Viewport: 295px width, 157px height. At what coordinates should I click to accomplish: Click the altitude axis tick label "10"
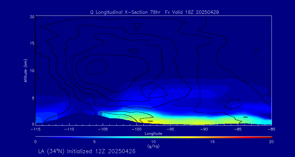(32, 71)
